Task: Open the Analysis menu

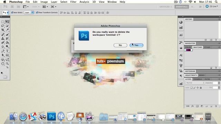Action: (x=84, y=2)
